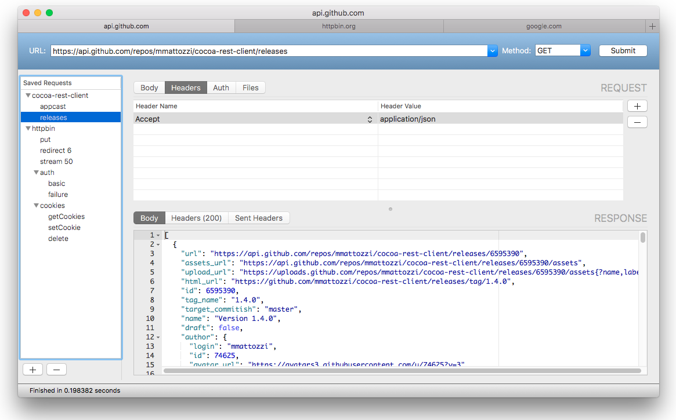This screenshot has width=676, height=420.
Task: Open the Sent Headers tab
Action: [259, 218]
